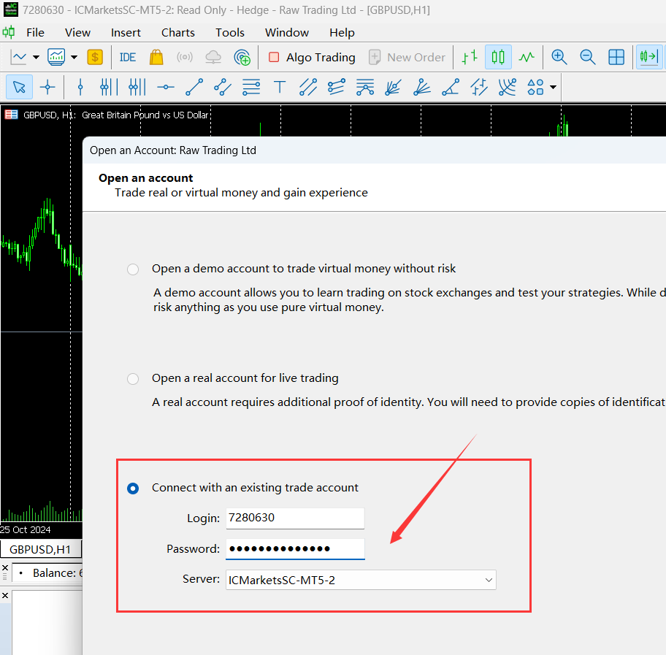Click the Login input field
This screenshot has height=655, width=666.
coord(295,518)
